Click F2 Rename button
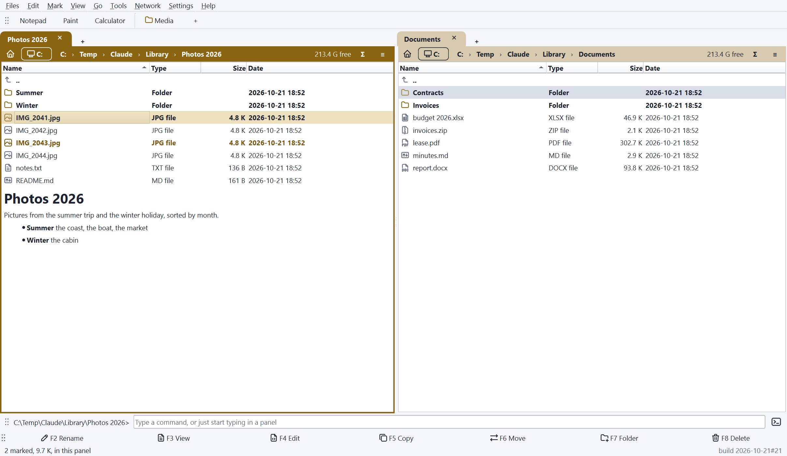Screen dimensions: 787x456 [62, 438]
